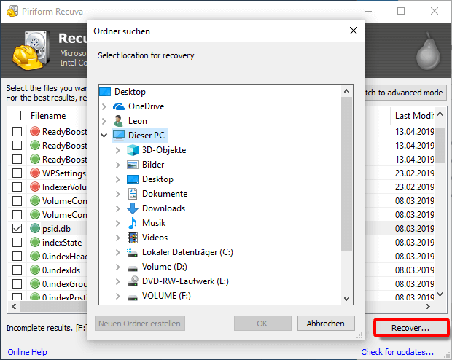Click the Recover... button

click(x=410, y=329)
